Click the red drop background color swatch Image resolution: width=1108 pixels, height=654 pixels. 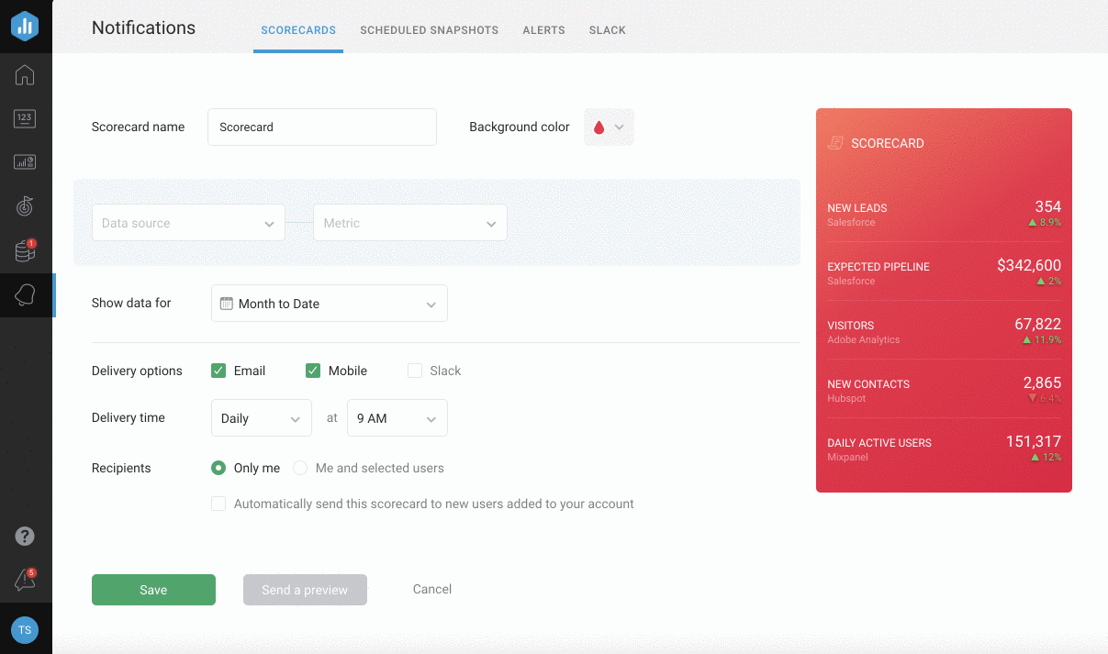pos(599,127)
